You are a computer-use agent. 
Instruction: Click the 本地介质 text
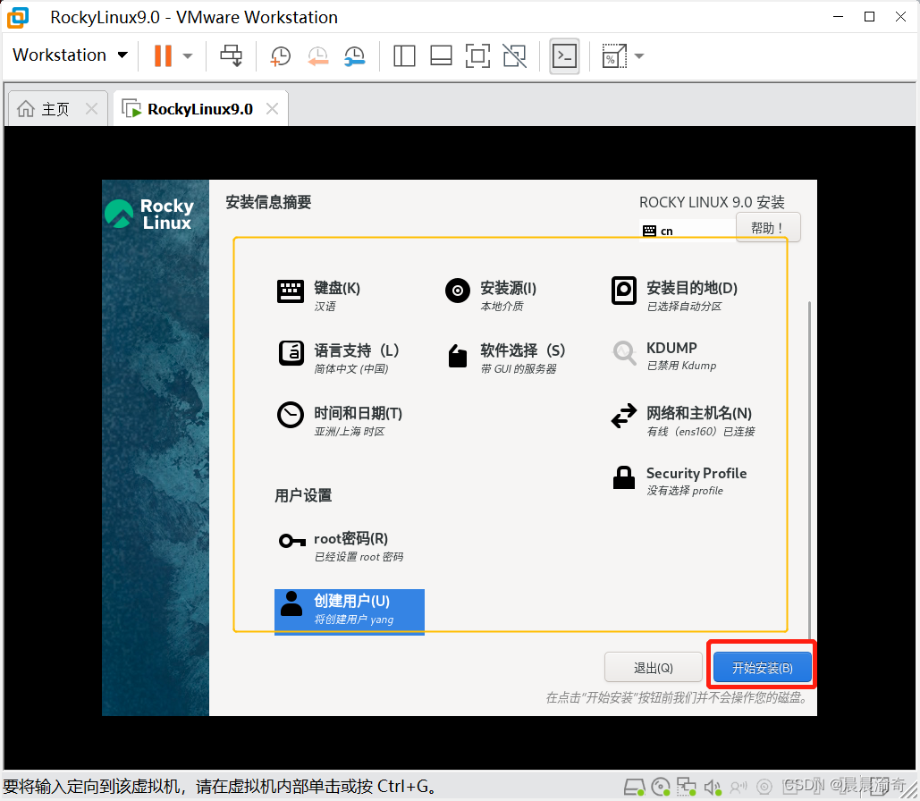click(x=502, y=307)
